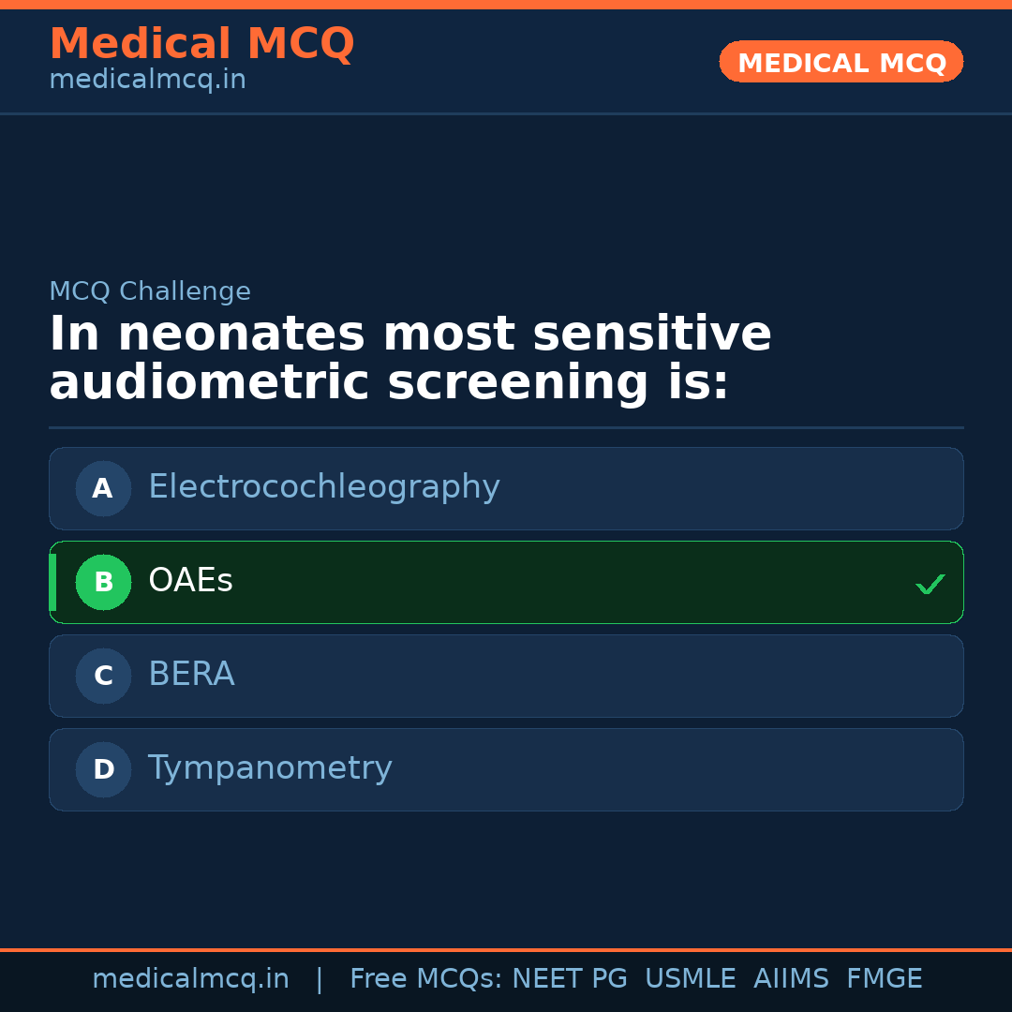Click the neonates audiometric screening question text
Image resolution: width=1012 pixels, height=1012 pixels.
(409, 359)
